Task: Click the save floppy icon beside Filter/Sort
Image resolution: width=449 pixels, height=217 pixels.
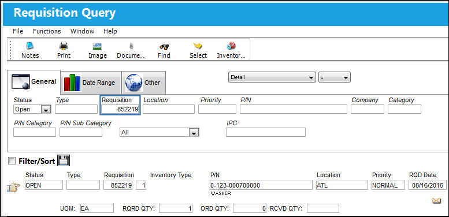Action: coord(64,160)
